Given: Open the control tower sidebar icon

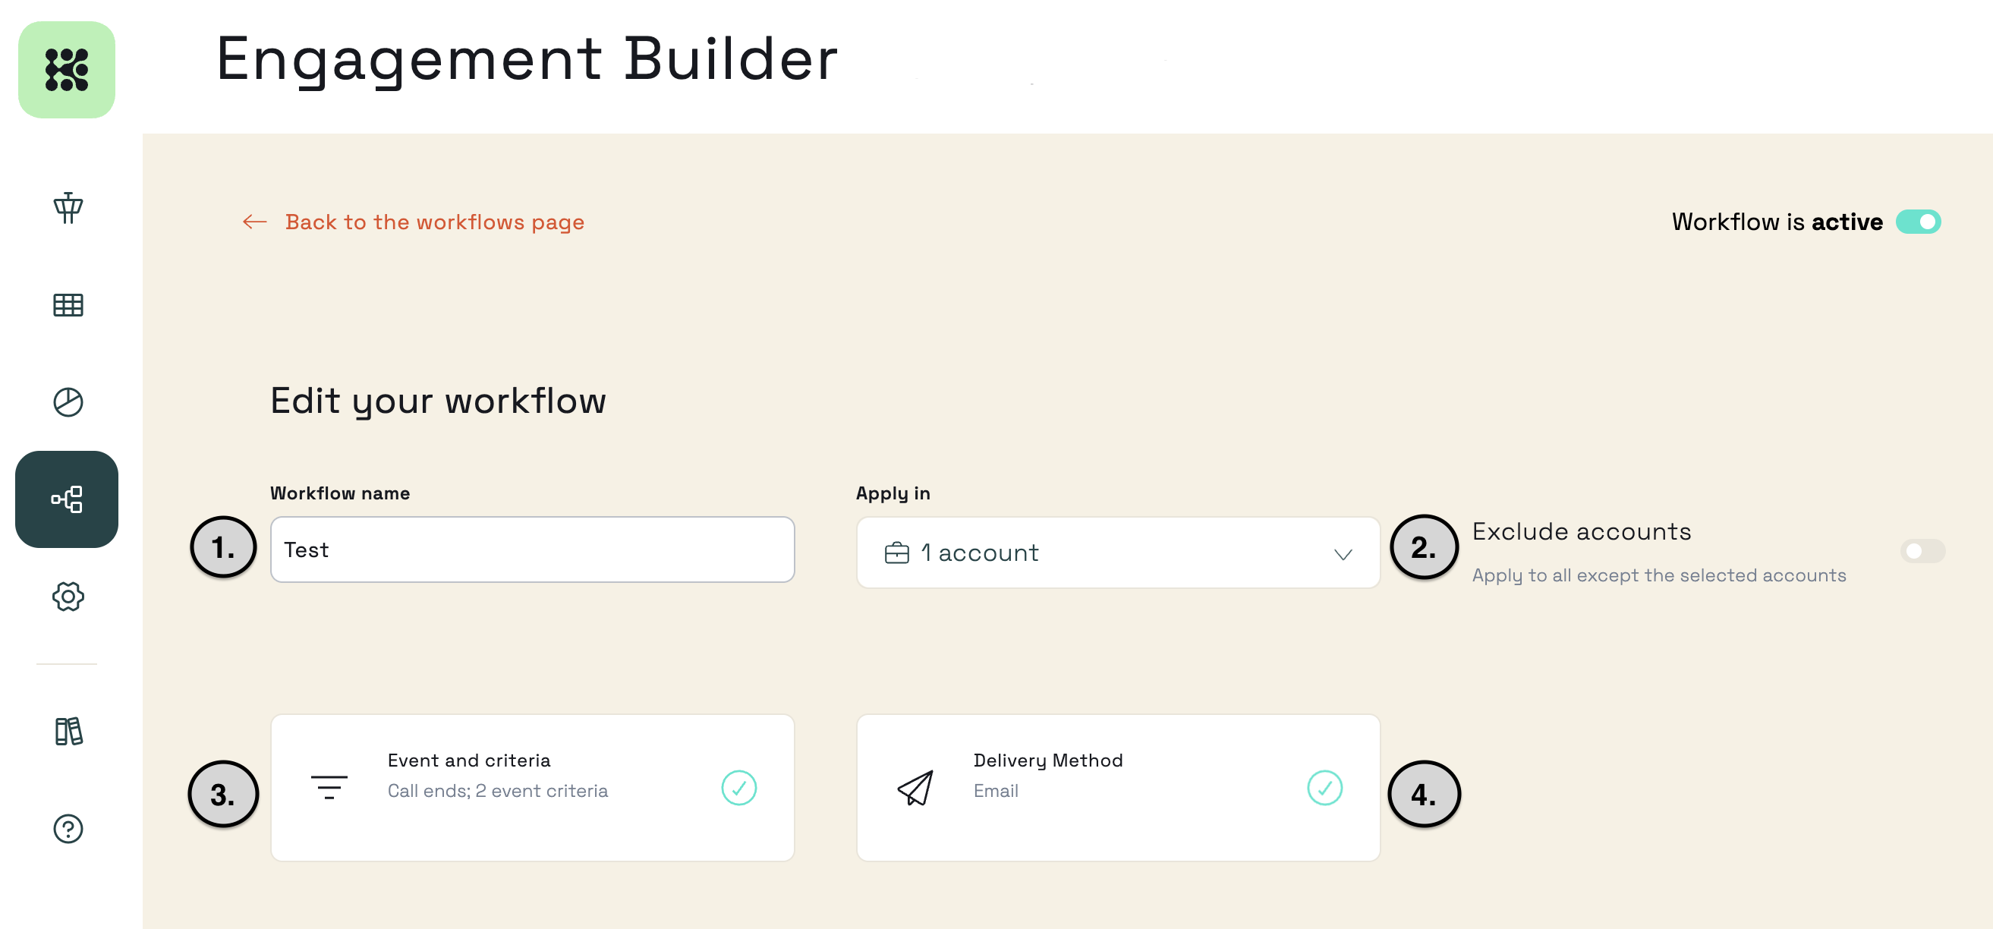Looking at the screenshot, I should point(68,207).
